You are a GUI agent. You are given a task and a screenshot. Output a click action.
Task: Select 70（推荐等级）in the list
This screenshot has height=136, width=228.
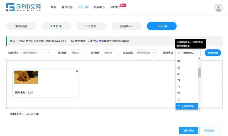187,106
